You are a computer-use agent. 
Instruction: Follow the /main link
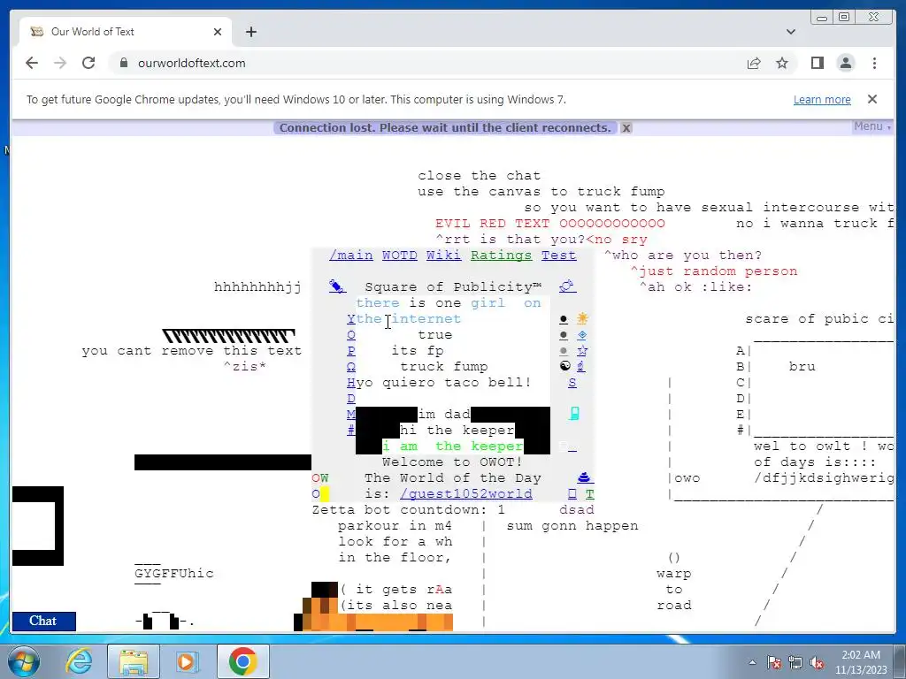[x=350, y=256]
